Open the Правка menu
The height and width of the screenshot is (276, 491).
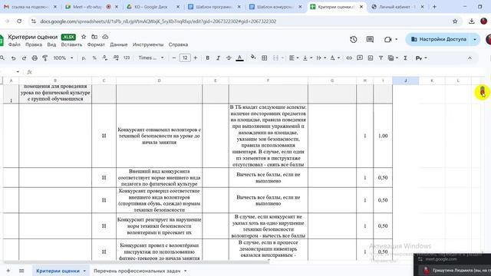tap(34, 44)
